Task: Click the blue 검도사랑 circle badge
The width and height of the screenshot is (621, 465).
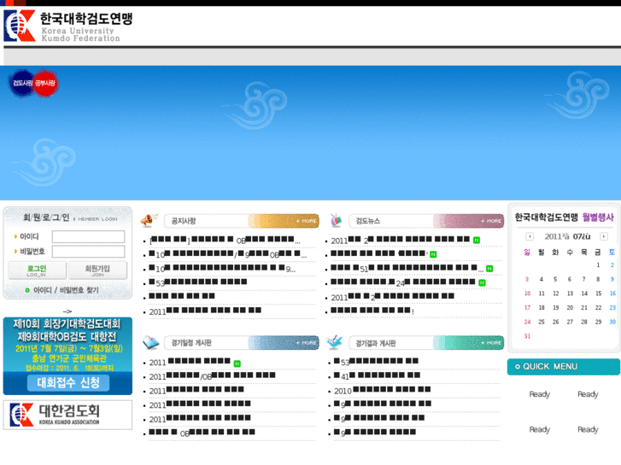Action: click(22, 83)
